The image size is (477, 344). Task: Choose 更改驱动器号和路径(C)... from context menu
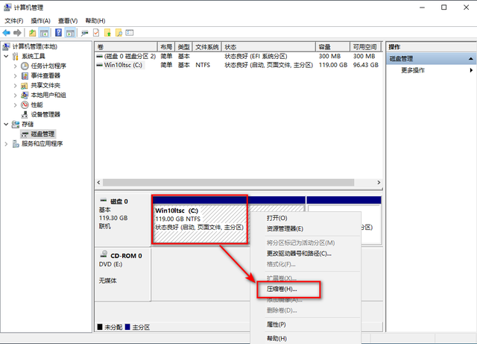click(x=306, y=254)
